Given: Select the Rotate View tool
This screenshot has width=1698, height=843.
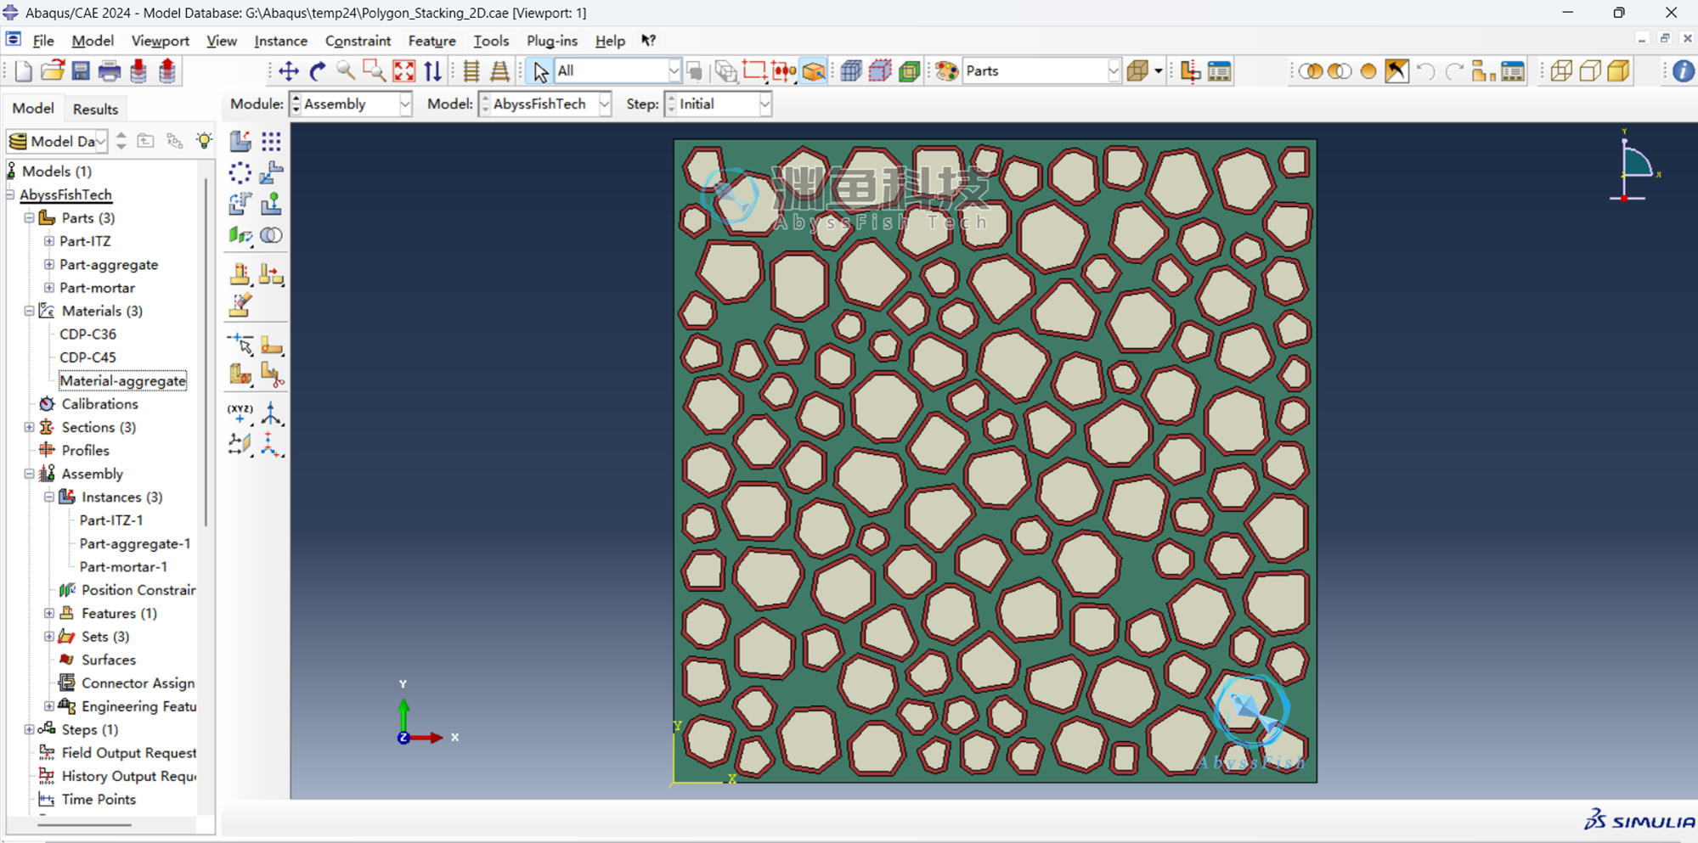Looking at the screenshot, I should tap(318, 71).
